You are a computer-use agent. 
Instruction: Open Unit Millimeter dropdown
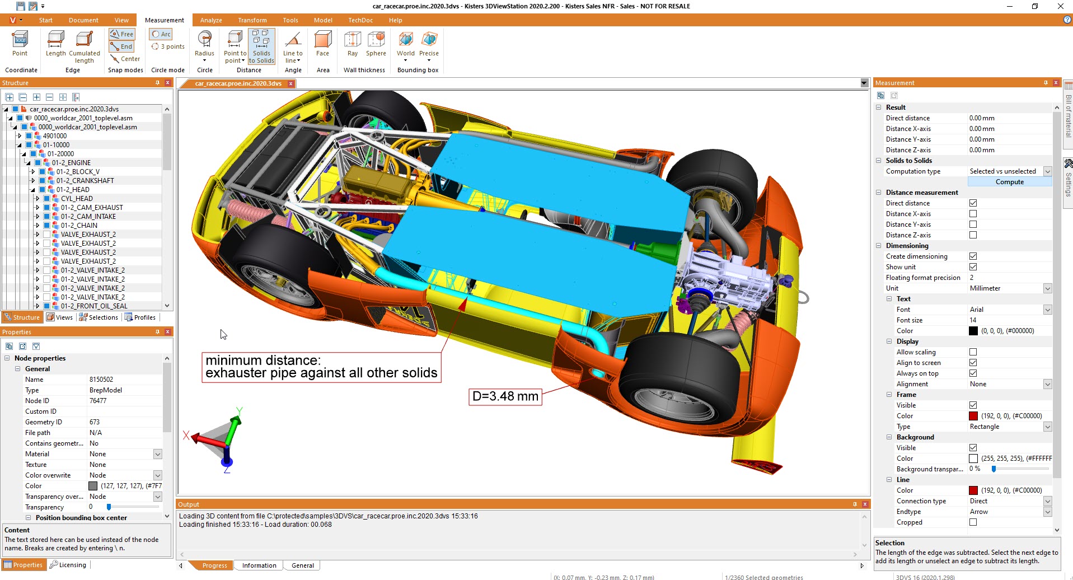click(1047, 288)
